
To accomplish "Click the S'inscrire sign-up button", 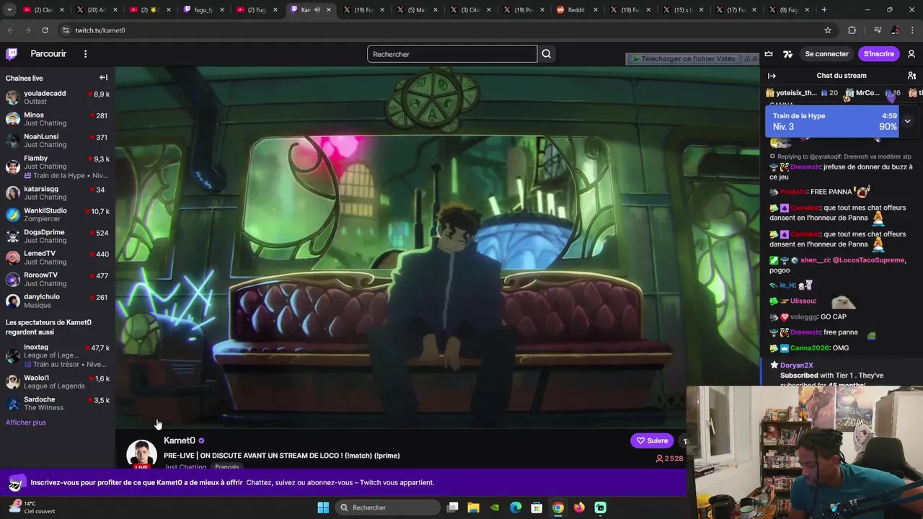I will [x=878, y=54].
